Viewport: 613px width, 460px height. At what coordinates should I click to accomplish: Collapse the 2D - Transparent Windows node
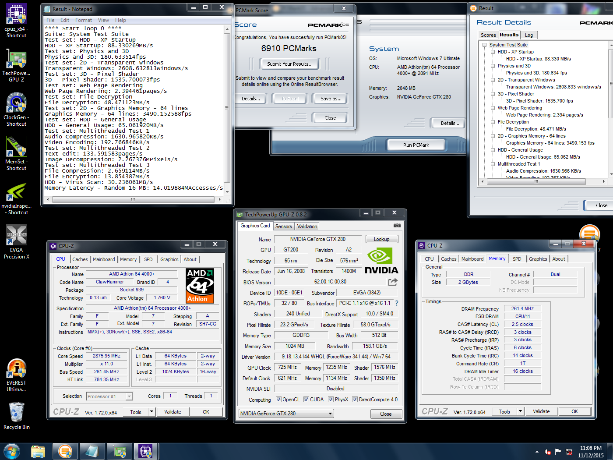click(x=493, y=80)
